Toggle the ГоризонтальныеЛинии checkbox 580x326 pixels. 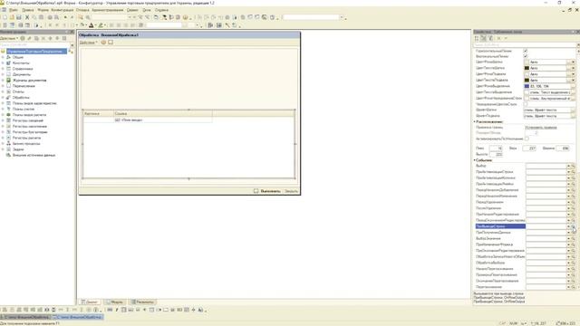point(526,51)
